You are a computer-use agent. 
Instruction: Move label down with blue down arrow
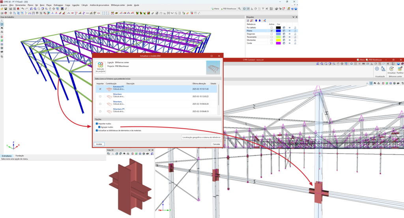tap(260, 21)
